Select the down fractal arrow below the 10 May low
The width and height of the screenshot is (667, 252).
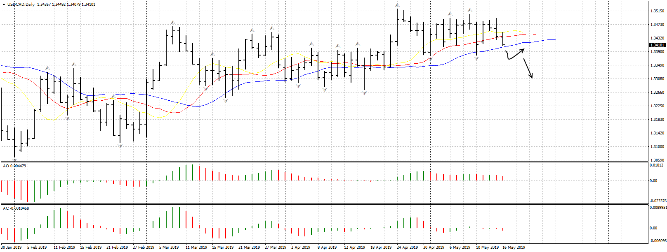pos(477,59)
